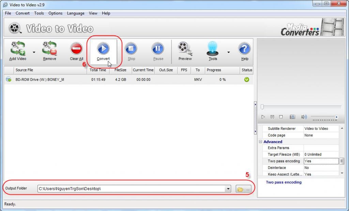
Task: Click the Keep Aspect value Yes
Action: coord(321,174)
